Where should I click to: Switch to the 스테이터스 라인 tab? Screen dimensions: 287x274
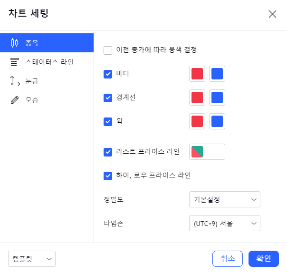pos(49,62)
